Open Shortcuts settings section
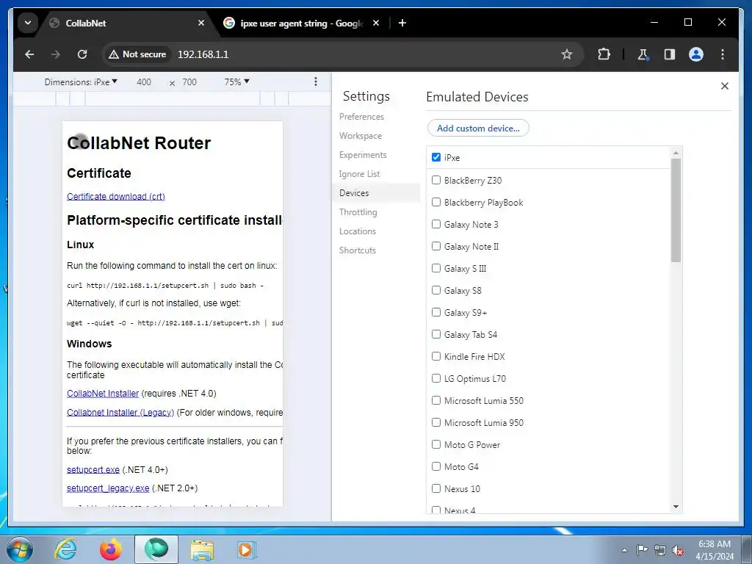The height and width of the screenshot is (564, 752). [358, 250]
